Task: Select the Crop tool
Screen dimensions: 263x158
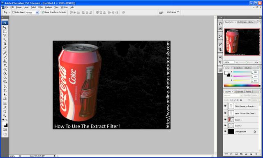Action: pyautogui.click(x=5, y=44)
